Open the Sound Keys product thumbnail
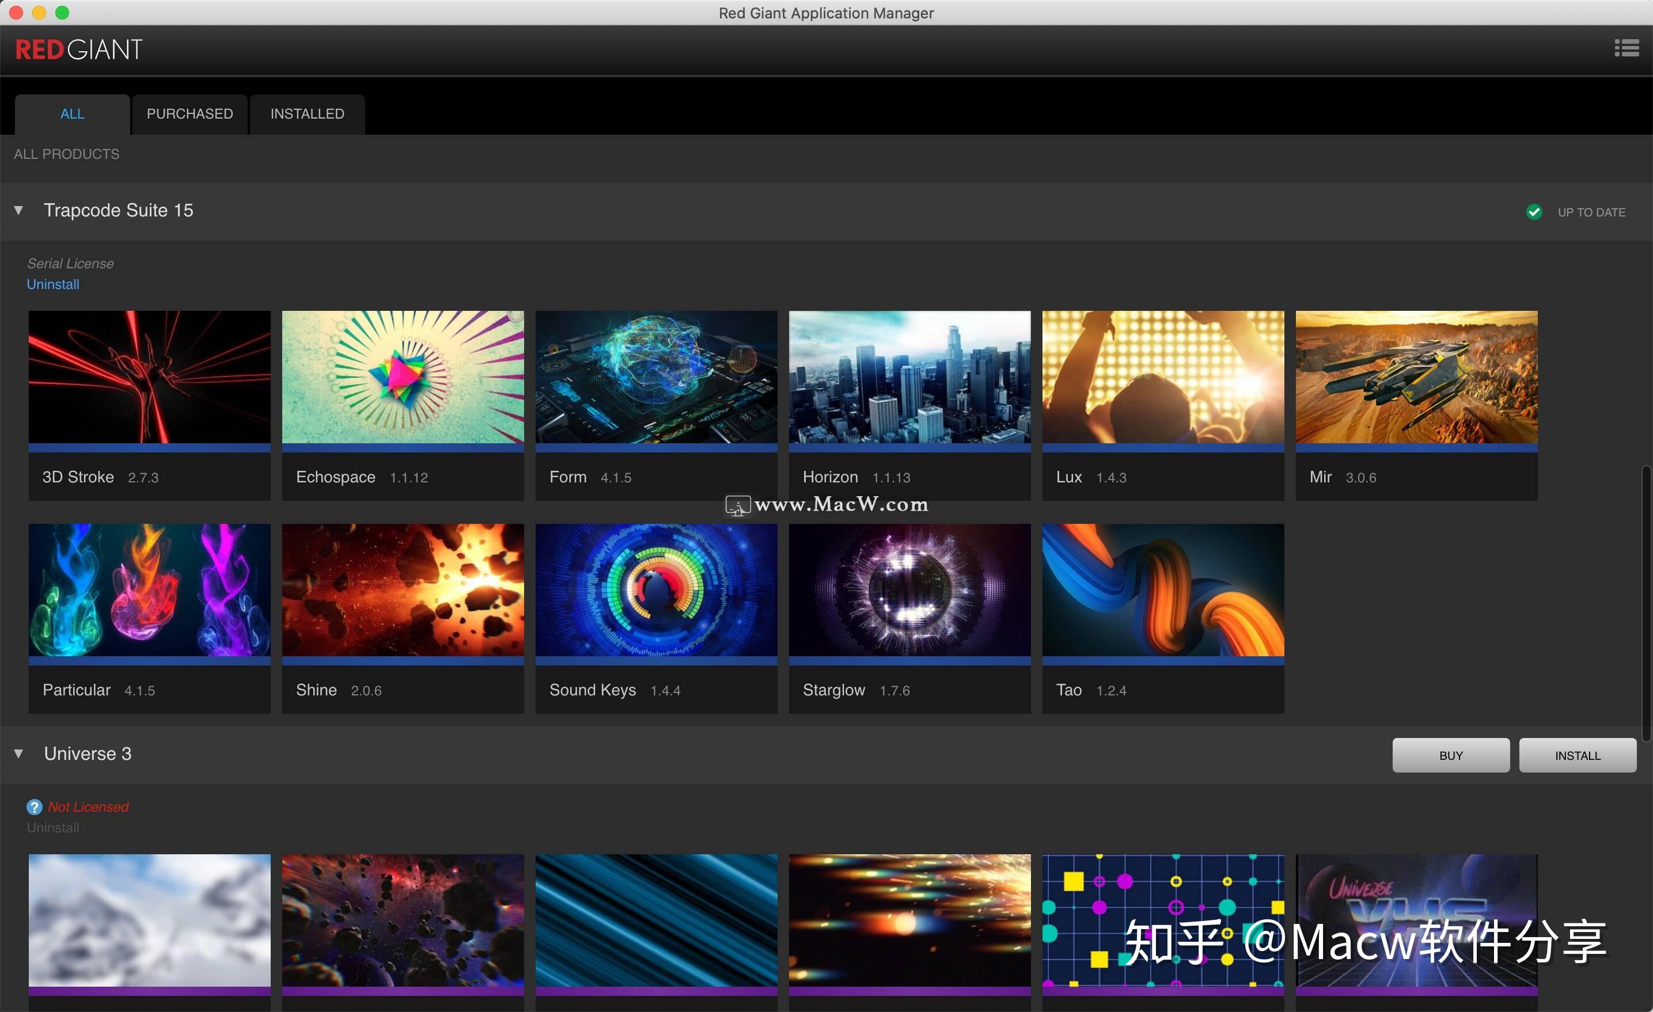The image size is (1653, 1012). (655, 590)
